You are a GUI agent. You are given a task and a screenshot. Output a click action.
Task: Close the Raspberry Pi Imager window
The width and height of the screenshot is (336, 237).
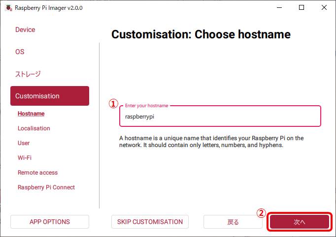tap(324, 7)
